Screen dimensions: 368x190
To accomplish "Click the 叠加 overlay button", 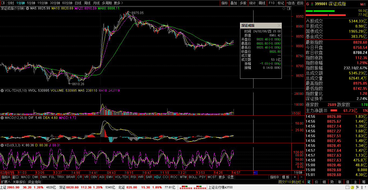I will [x=234, y=3].
